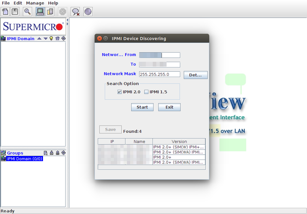Enable the IPMI 1.5 checkbox
The image size is (307, 214).
(146, 92)
